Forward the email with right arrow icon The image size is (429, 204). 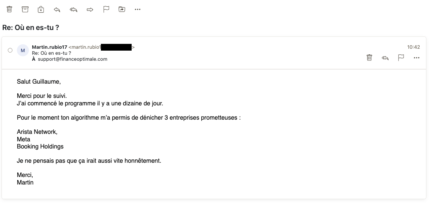(x=90, y=10)
